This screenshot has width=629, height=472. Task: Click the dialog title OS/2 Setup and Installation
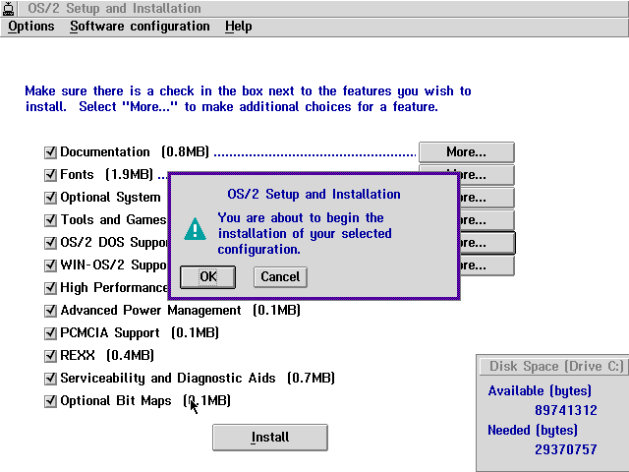tap(314, 195)
